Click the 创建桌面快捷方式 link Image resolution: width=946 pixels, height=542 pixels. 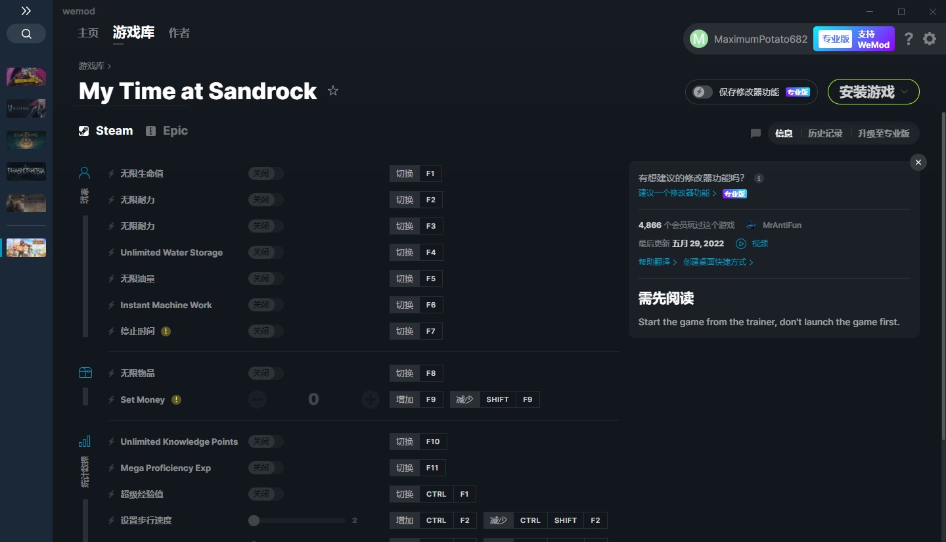pos(718,262)
